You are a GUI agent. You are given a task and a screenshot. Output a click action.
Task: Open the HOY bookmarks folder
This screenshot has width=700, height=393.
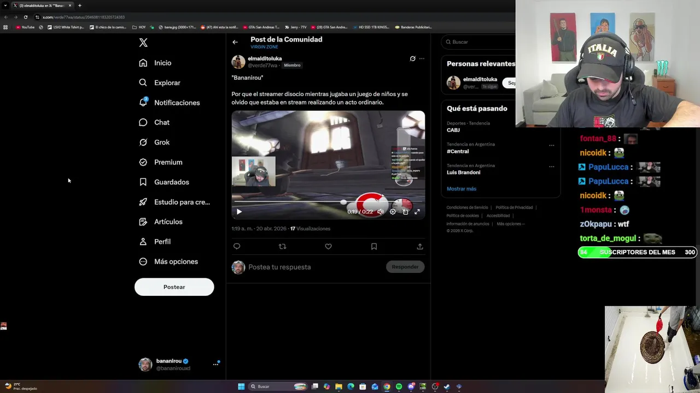click(139, 27)
